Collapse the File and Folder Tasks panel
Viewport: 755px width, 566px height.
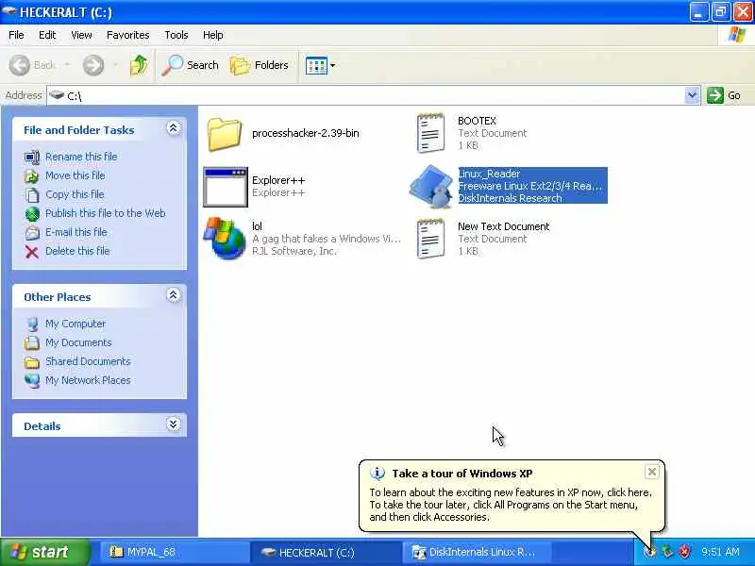[174, 128]
